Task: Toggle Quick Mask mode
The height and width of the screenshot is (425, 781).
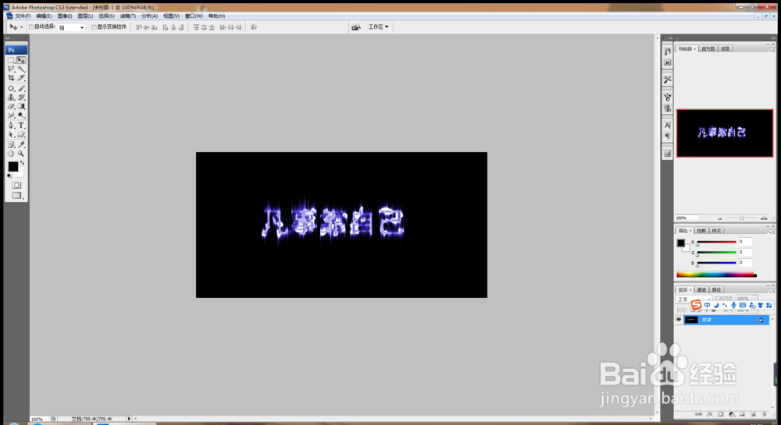Action: (16, 185)
